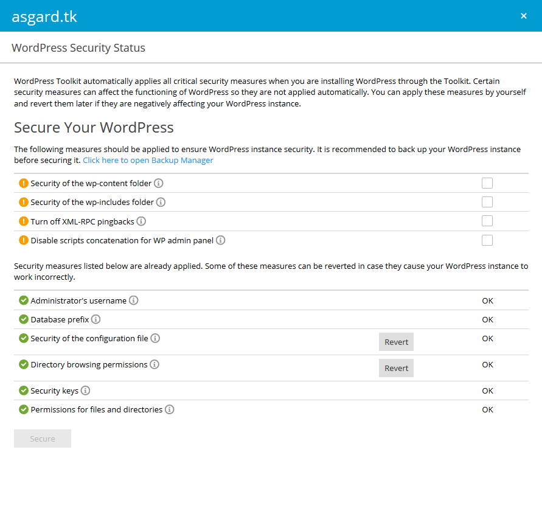Click Administrator's username label
The image size is (542, 517).
[78, 300]
